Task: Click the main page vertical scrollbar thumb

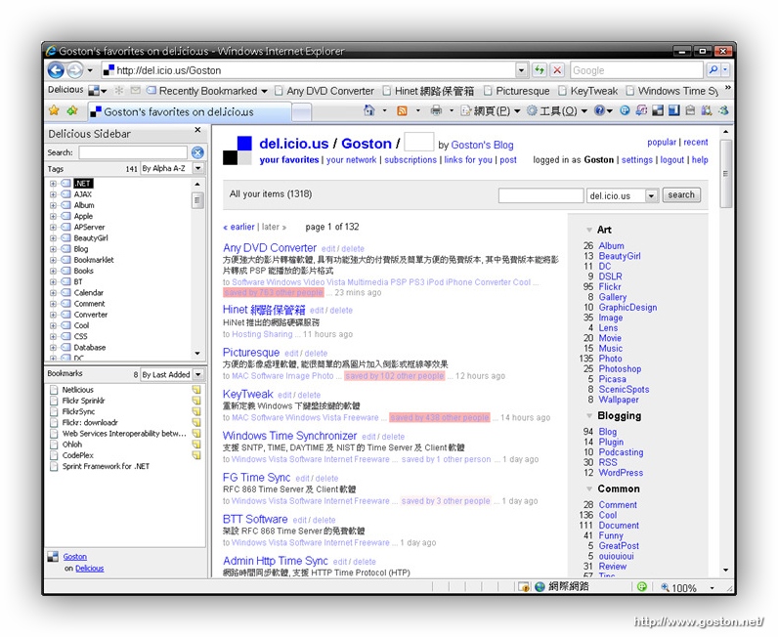Action: click(726, 174)
